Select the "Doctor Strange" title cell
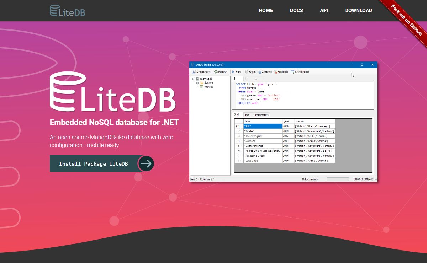Viewport: 427px width, 263px height. pos(263,146)
